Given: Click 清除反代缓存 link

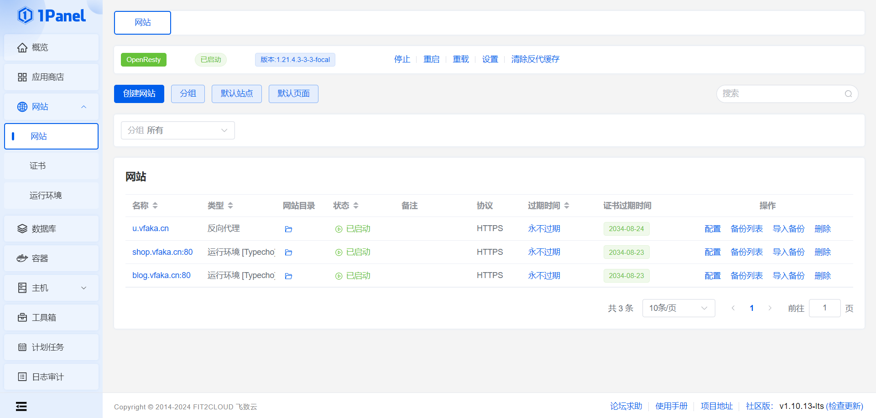Looking at the screenshot, I should pyautogui.click(x=535, y=59).
